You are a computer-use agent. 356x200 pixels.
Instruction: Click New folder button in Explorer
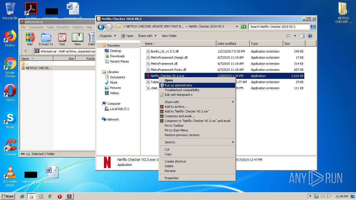pyautogui.click(x=169, y=36)
